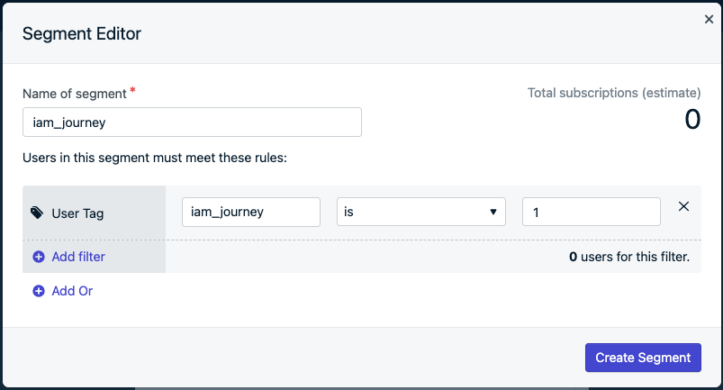Close the Segment Editor dialog
This screenshot has width=723, height=390.
(x=709, y=19)
